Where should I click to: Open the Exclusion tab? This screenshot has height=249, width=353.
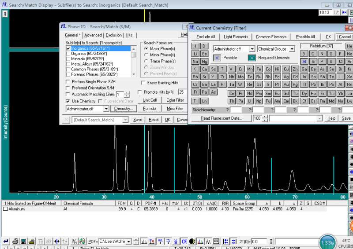coord(113,35)
